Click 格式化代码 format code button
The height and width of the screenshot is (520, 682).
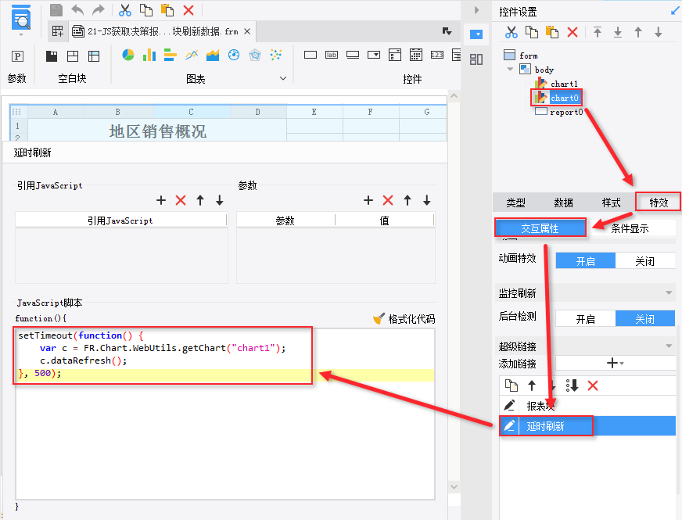pos(404,319)
